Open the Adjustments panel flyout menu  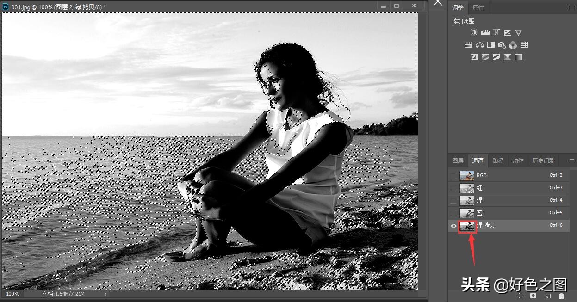(x=572, y=8)
